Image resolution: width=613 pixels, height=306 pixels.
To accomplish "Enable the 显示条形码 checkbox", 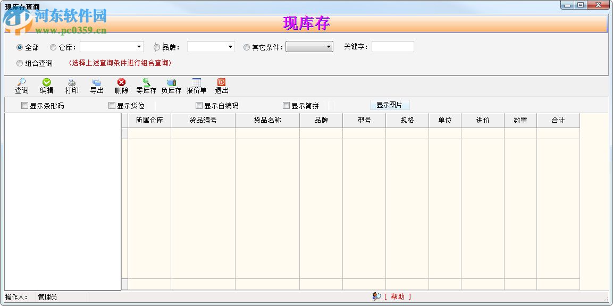I will (24, 105).
